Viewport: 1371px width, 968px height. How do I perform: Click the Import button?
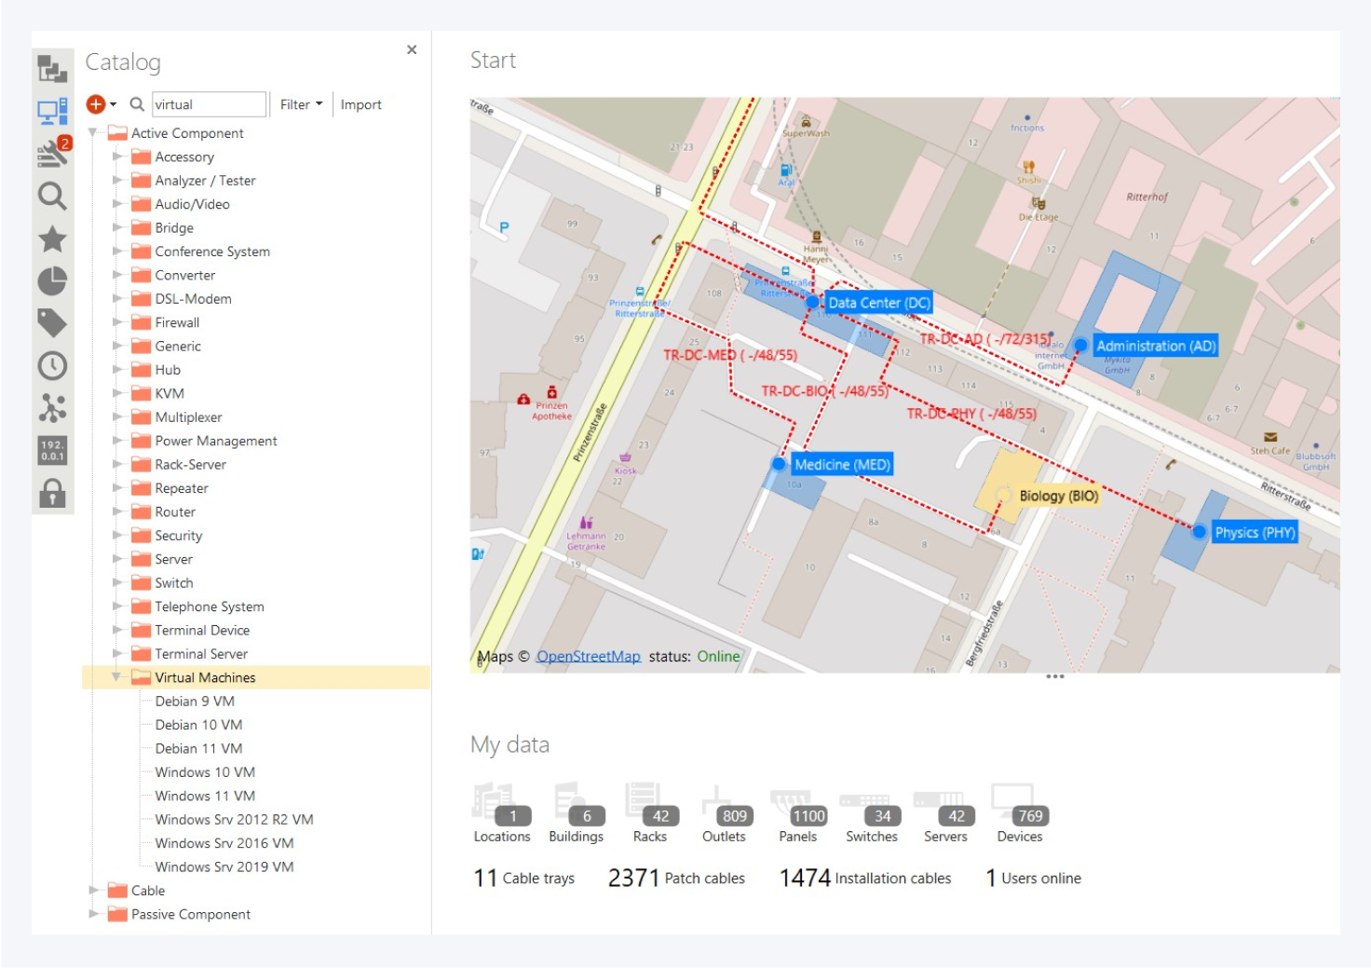click(360, 104)
